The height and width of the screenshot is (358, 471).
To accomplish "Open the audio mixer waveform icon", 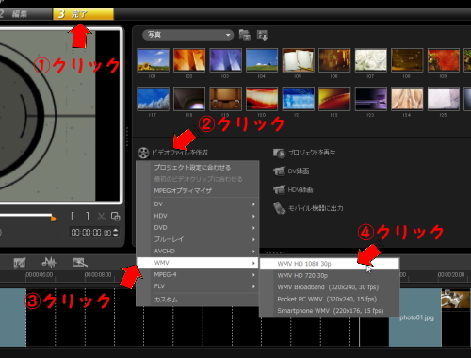I will 49,262.
